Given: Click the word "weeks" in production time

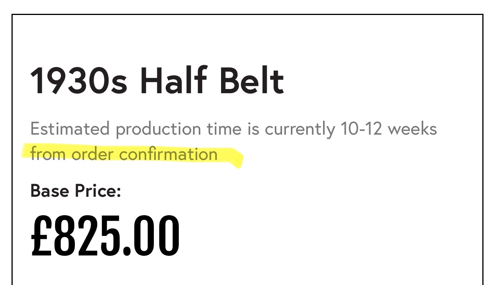Looking at the screenshot, I should (412, 129).
